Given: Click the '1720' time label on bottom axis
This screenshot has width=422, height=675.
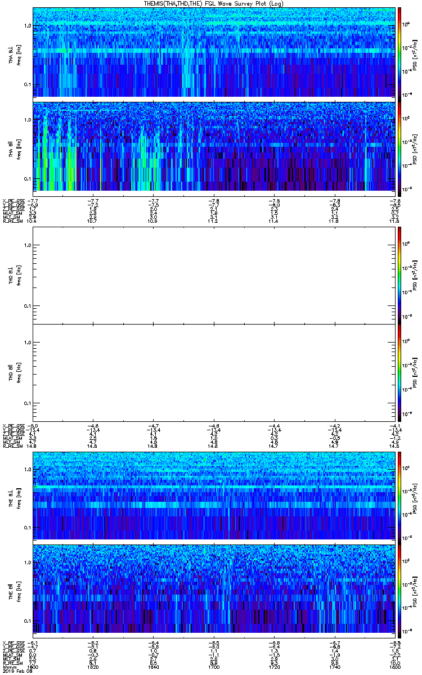Looking at the screenshot, I should pyautogui.click(x=274, y=667).
